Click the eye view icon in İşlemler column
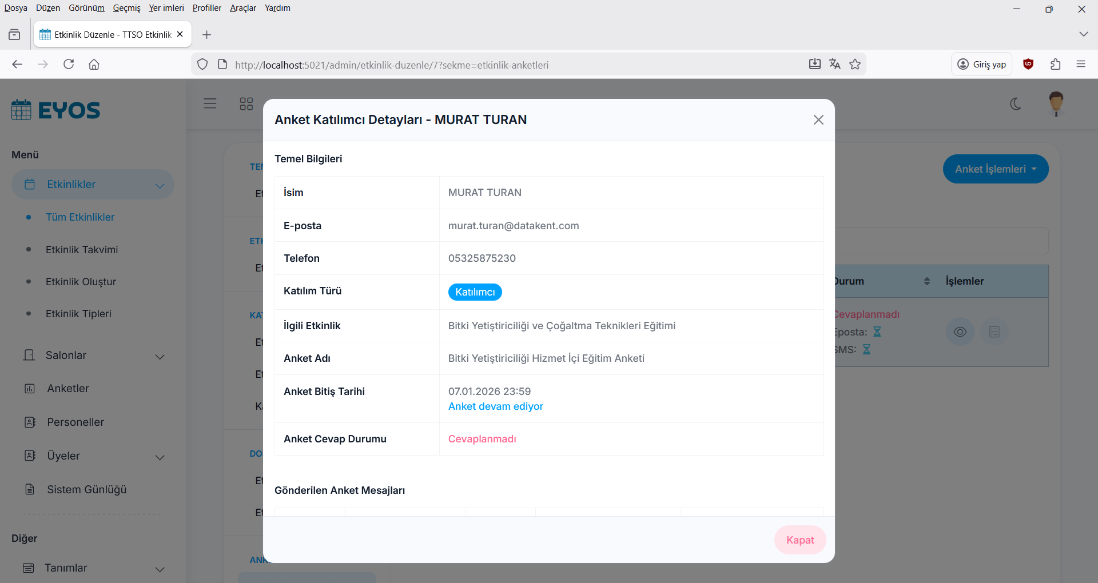This screenshot has width=1098, height=583. coord(960,332)
